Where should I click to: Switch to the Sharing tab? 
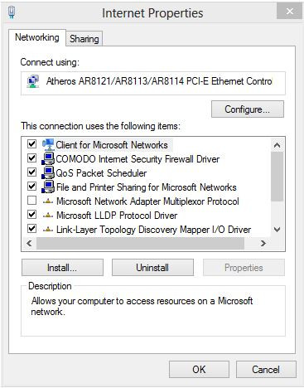click(x=84, y=39)
